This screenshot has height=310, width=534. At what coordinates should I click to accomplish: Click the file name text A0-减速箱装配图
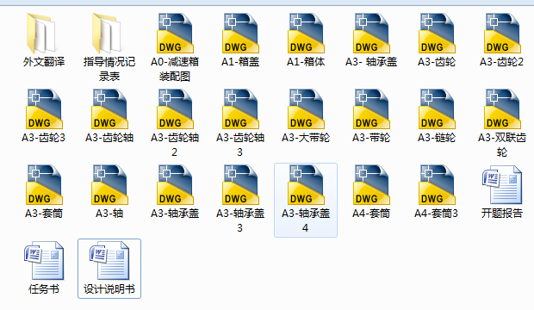tap(174, 69)
